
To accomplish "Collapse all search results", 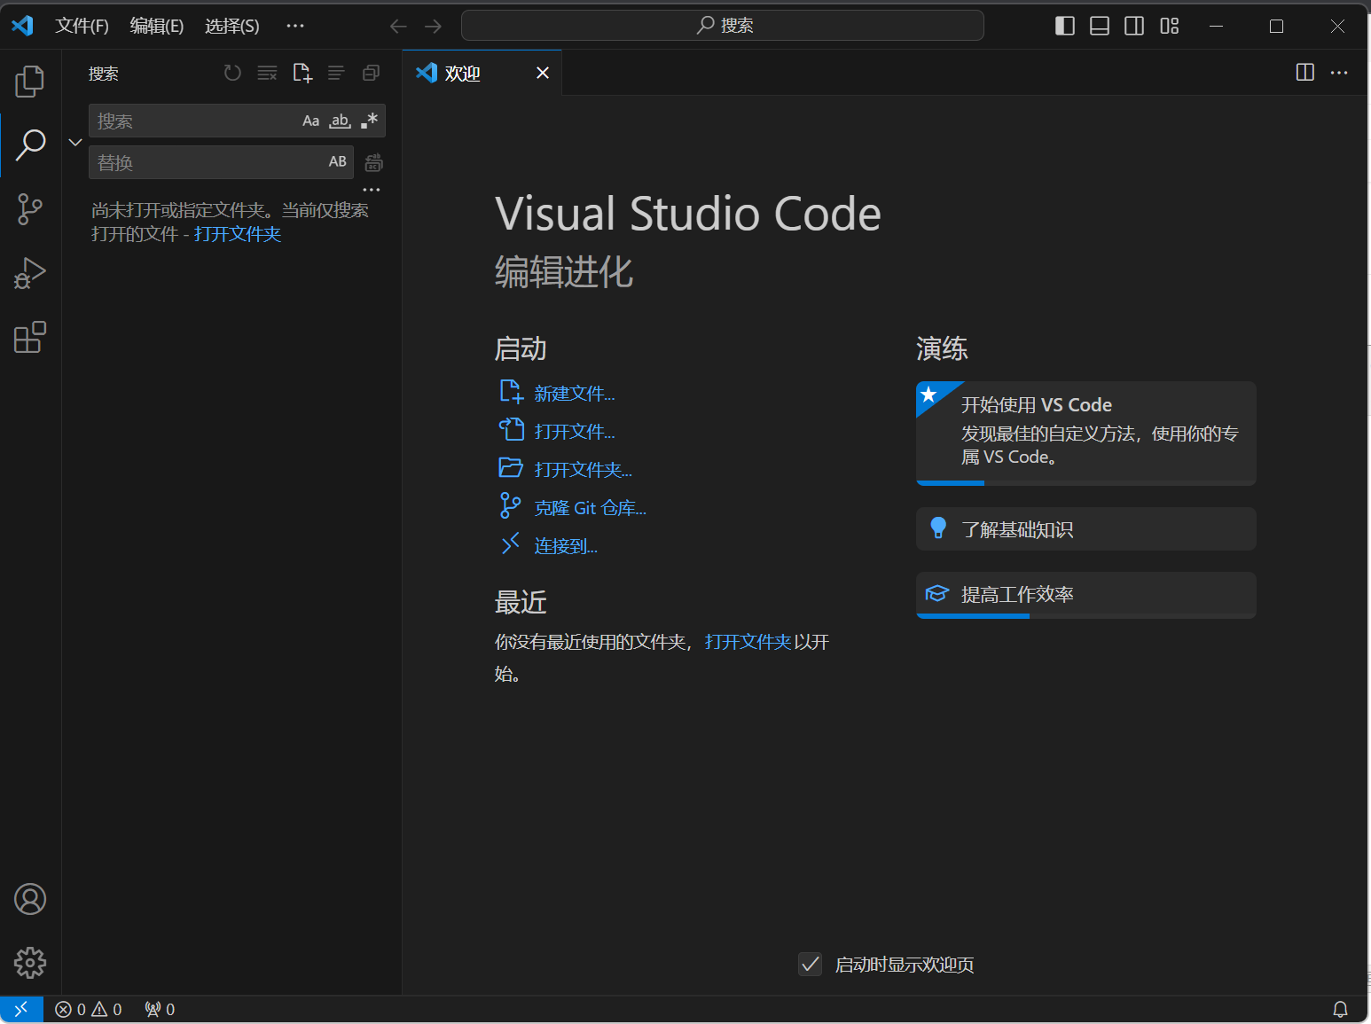I will [x=372, y=73].
